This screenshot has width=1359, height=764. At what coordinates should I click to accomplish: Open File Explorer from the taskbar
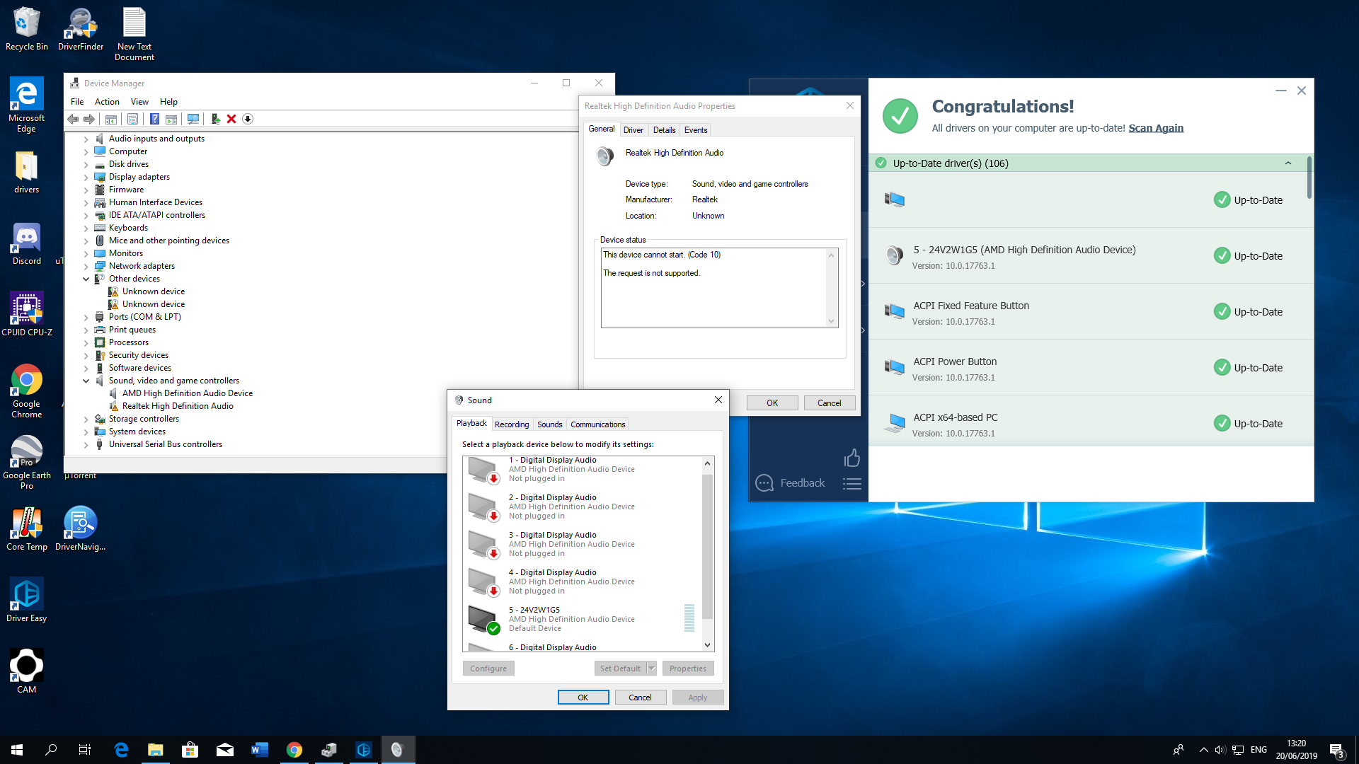(156, 750)
